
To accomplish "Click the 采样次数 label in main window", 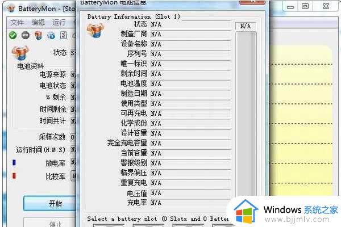I will (x=52, y=137).
